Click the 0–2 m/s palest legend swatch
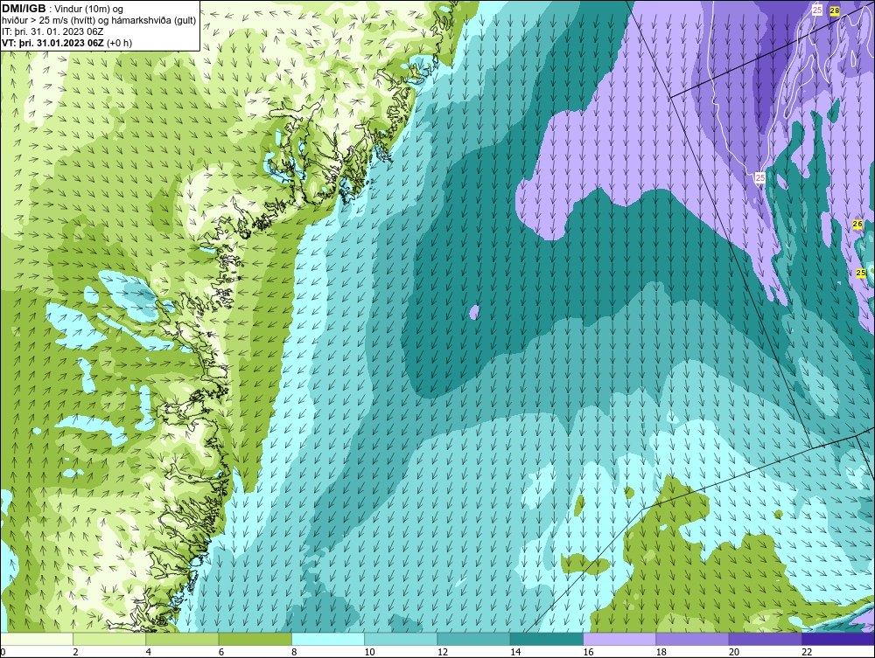Image resolution: width=875 pixels, height=658 pixels. (x=36, y=639)
